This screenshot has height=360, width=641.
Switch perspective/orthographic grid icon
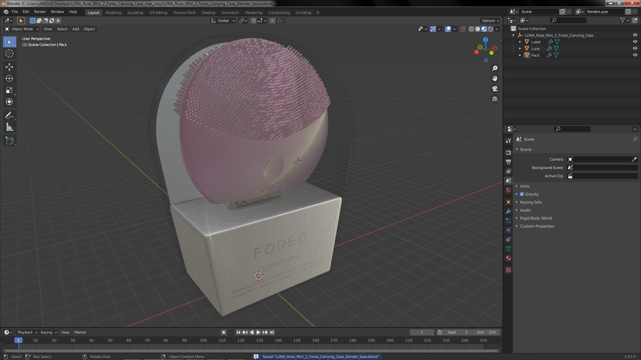coord(495,99)
